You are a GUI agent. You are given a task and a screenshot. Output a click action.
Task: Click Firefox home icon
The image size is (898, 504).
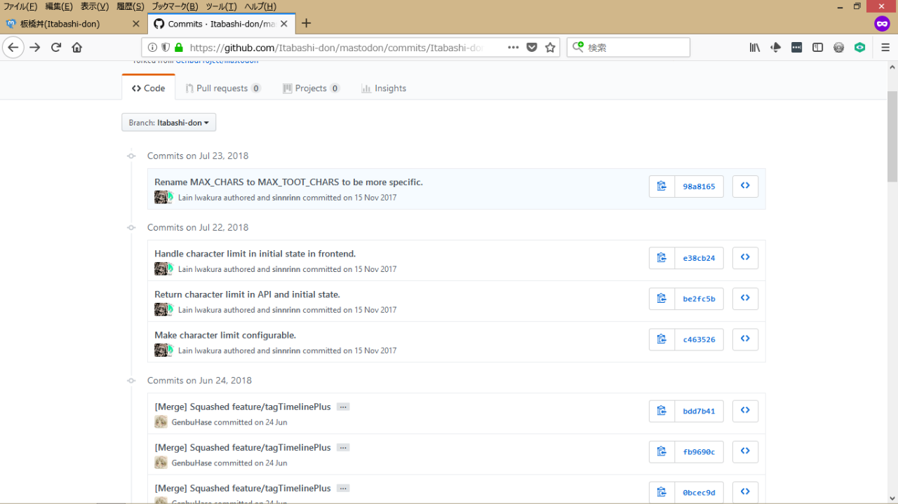tap(77, 48)
